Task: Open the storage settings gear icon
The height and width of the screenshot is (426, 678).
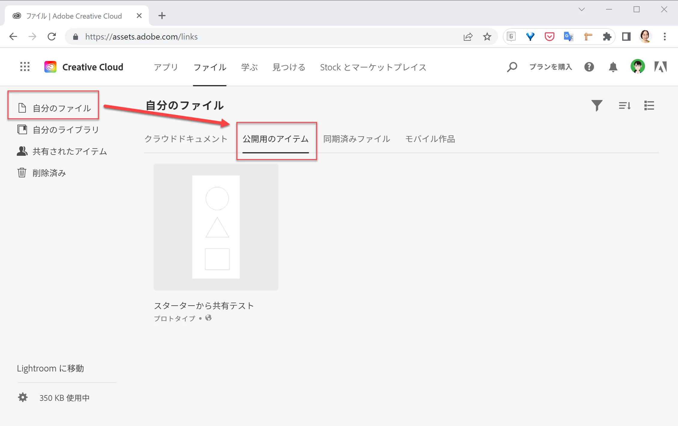Action: click(x=23, y=398)
